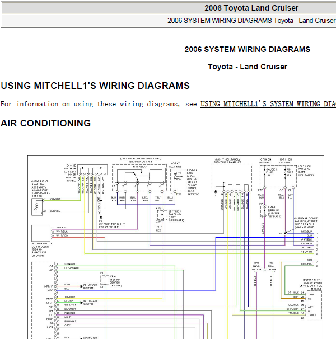Click the blower motor controller box
The image size is (336, 339).
coord(41,233)
